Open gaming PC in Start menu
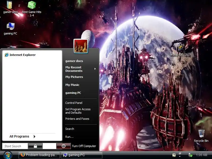The image size is (212, 159). point(73,93)
